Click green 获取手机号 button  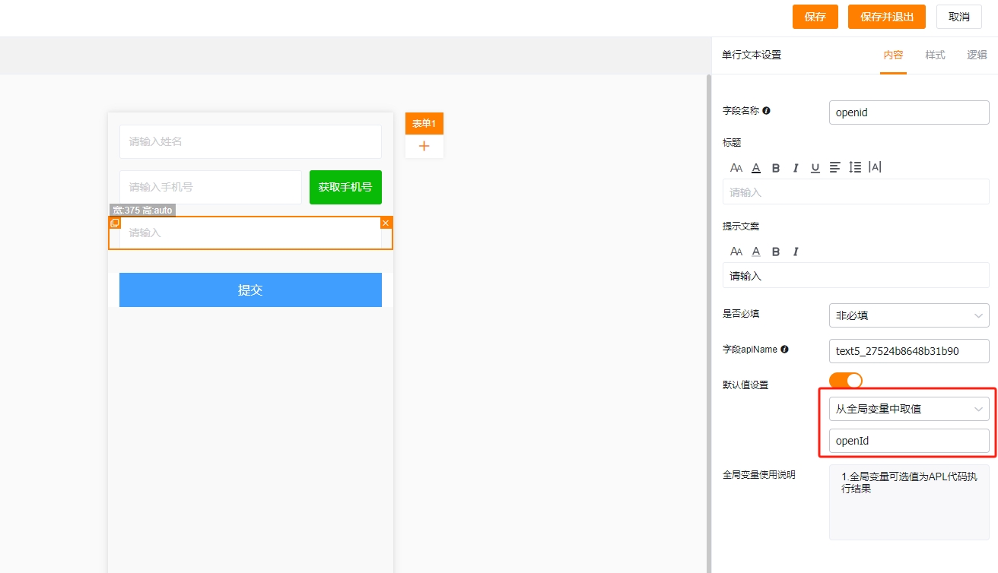click(345, 187)
